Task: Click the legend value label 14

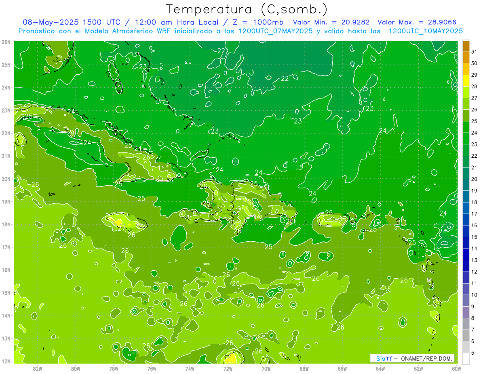Action: [474, 249]
